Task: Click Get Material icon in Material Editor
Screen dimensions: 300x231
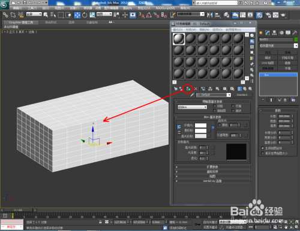Action: (175, 89)
